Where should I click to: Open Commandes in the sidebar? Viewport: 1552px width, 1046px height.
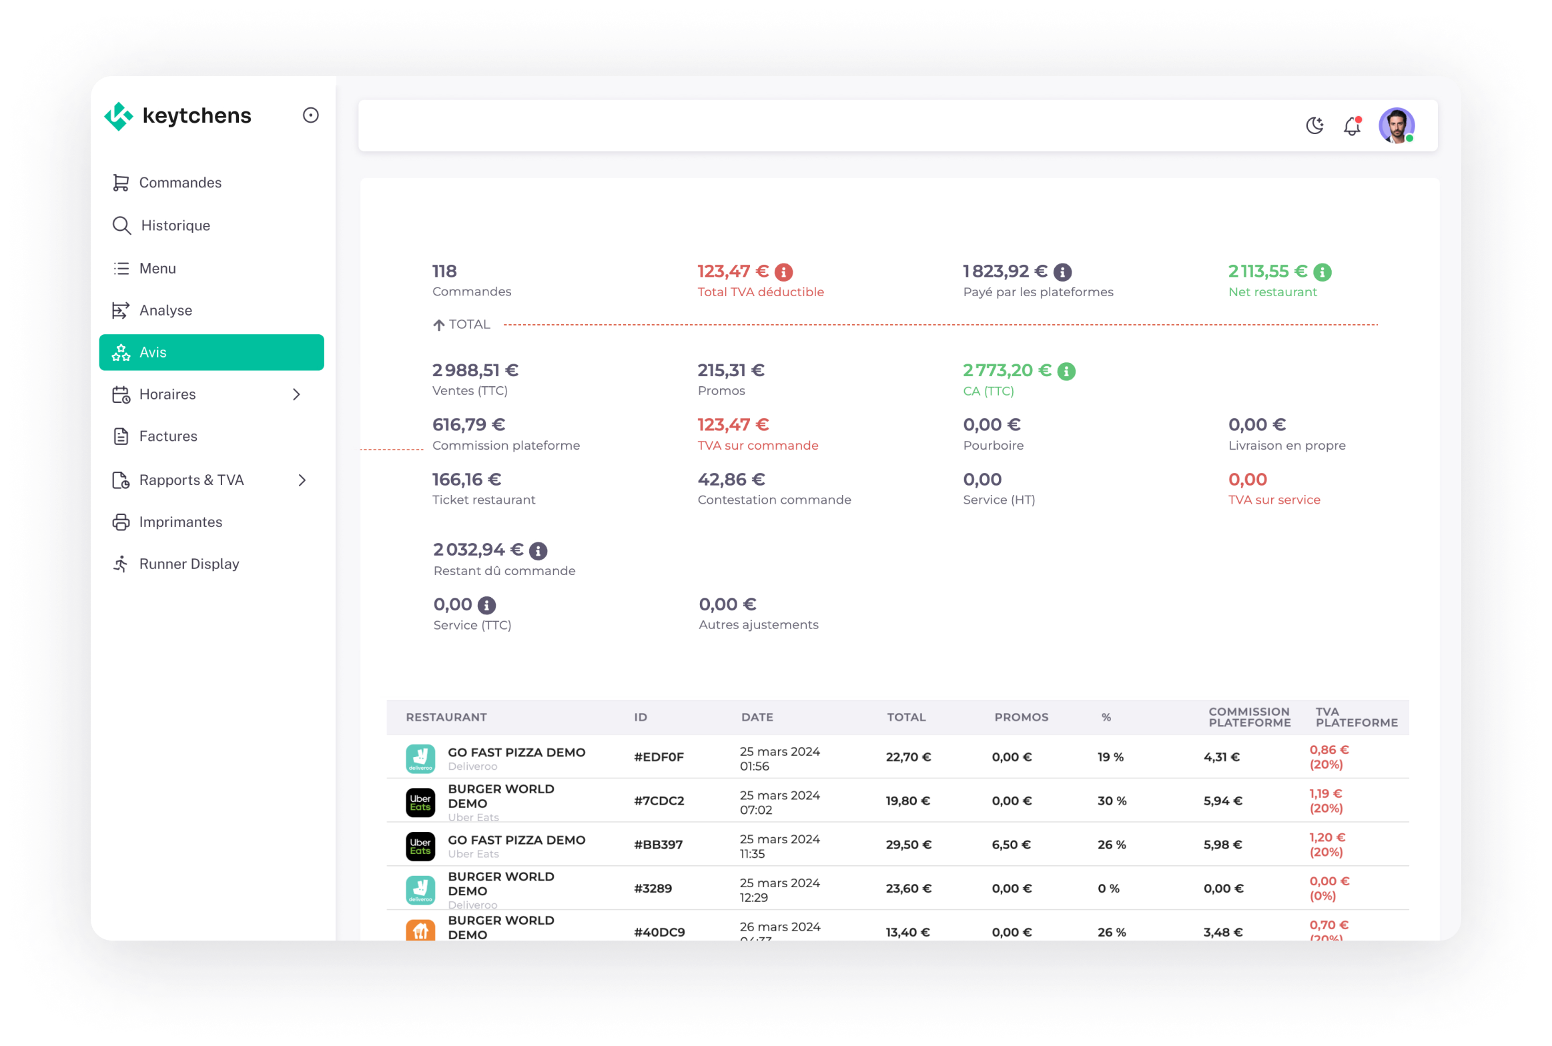coord(180,183)
